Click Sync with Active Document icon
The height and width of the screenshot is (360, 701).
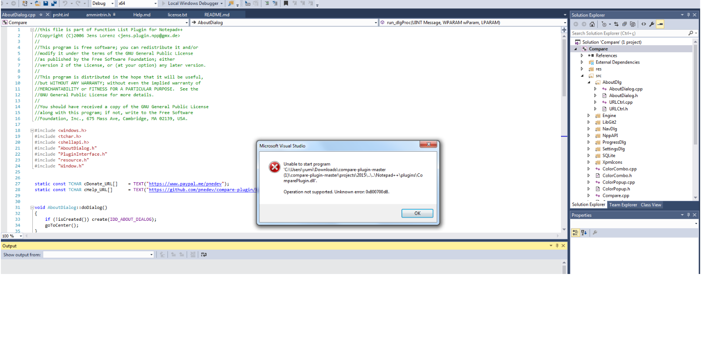click(616, 24)
